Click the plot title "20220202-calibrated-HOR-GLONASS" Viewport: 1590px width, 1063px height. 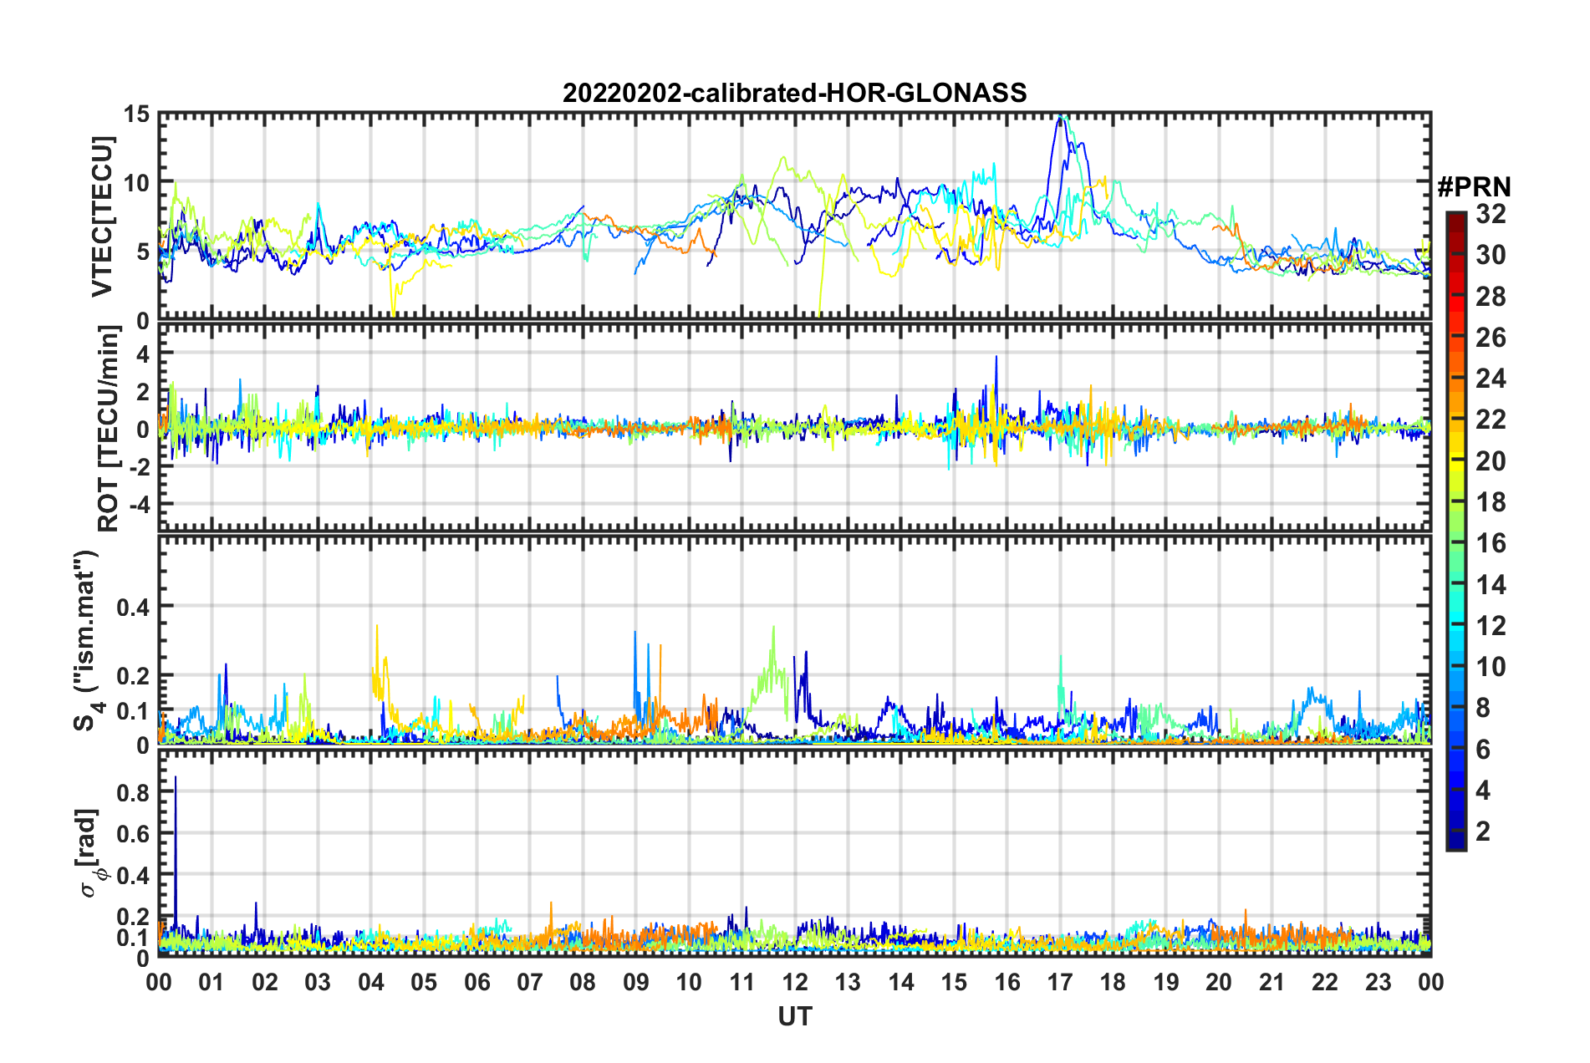(x=794, y=93)
